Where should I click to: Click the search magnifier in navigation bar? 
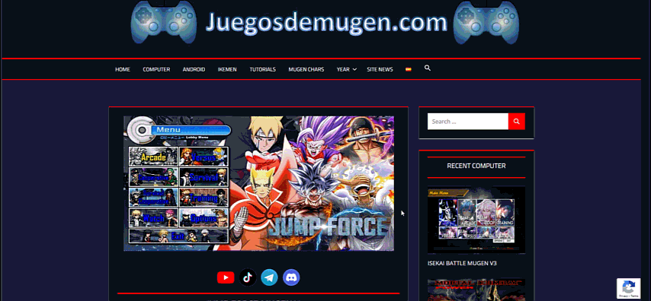[x=427, y=68]
